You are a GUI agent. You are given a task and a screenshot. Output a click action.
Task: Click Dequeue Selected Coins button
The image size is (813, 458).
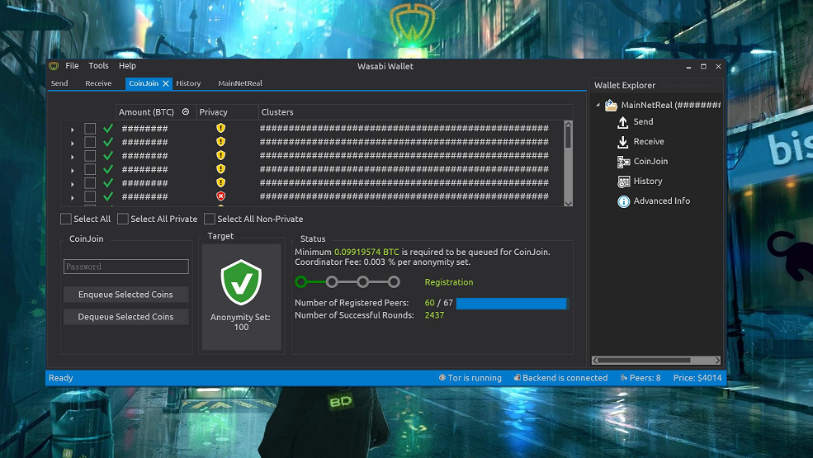coord(126,317)
